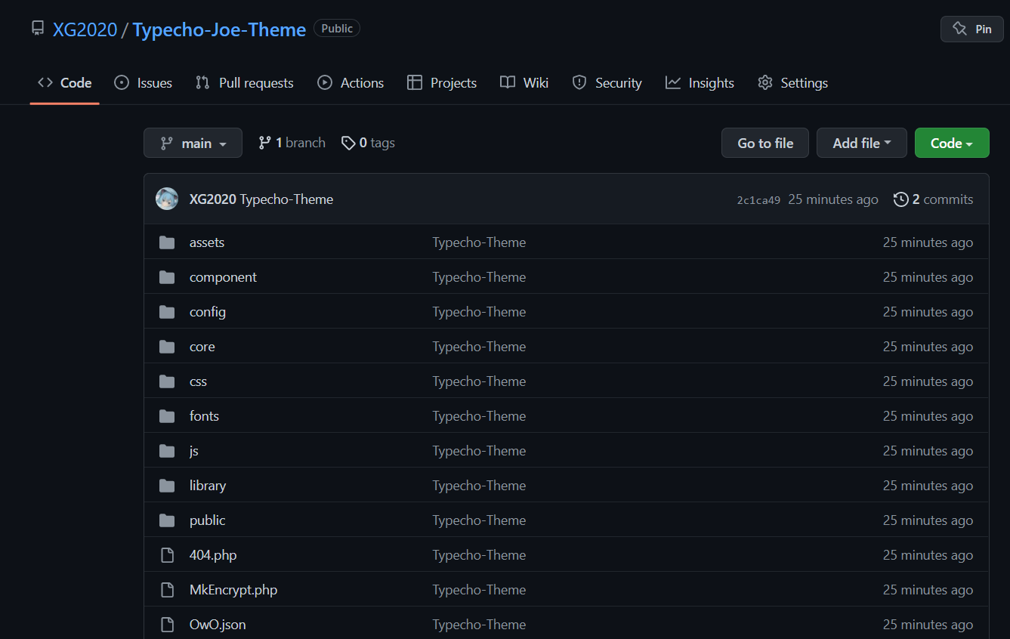Viewport: 1010px width, 639px height.
Task: Open the MkEncrypt.php file
Action: pyautogui.click(x=233, y=590)
